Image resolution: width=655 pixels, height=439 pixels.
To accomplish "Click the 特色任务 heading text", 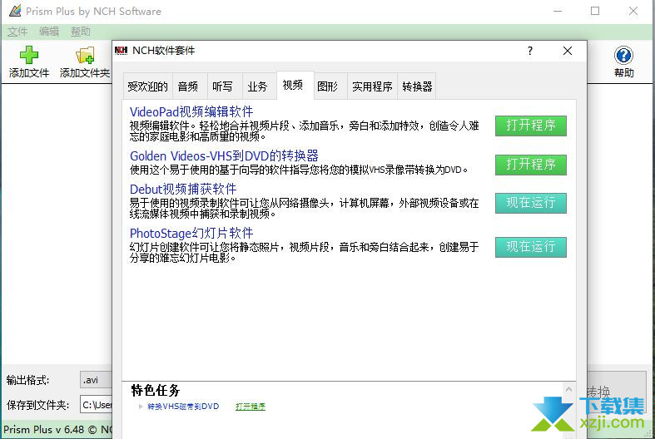I will 156,391.
